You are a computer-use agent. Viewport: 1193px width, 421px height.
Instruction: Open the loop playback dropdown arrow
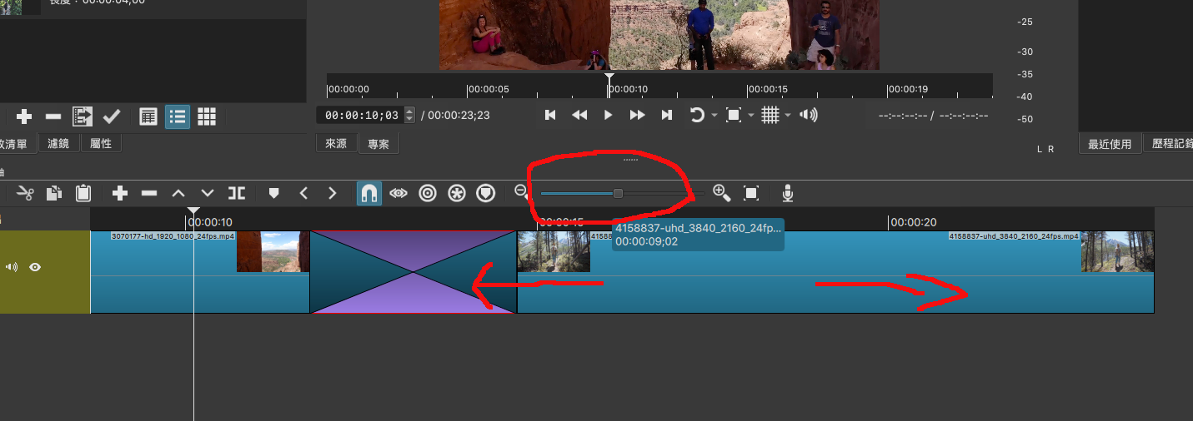715,116
